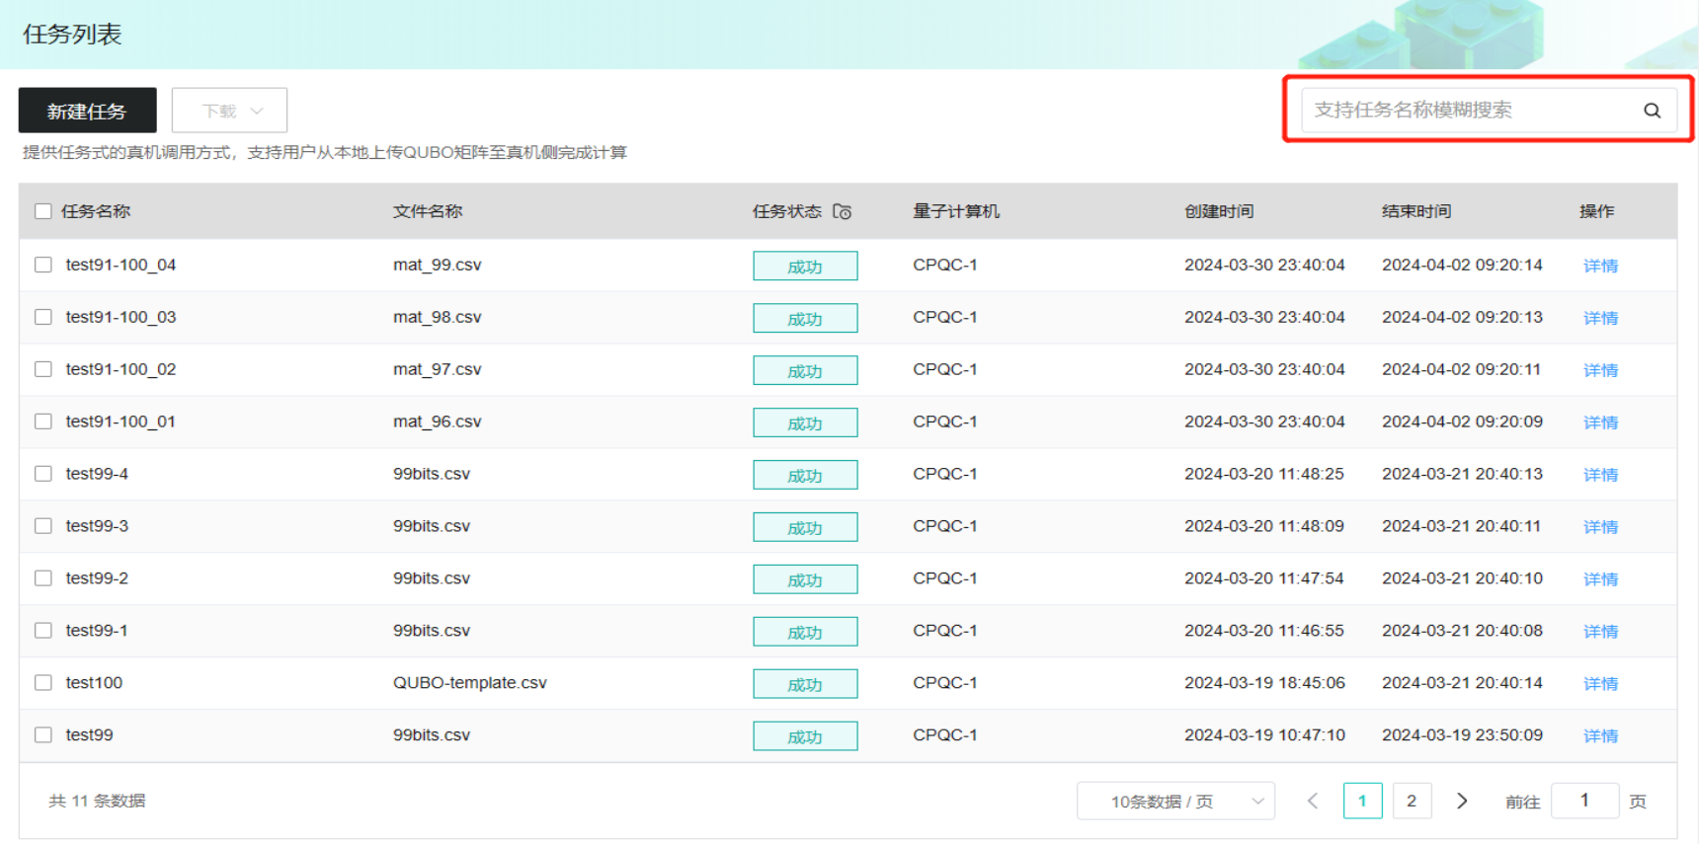Go to previous page arrow
This screenshot has height=844, width=1699.
(1313, 801)
